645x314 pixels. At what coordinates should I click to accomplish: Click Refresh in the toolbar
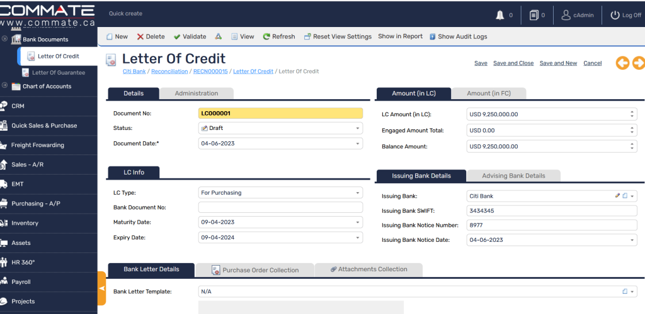click(x=279, y=36)
